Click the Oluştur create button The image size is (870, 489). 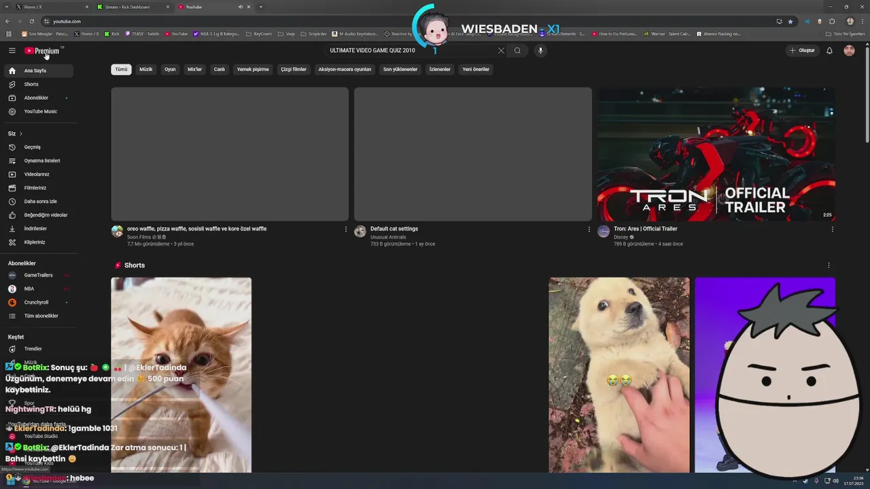click(802, 50)
